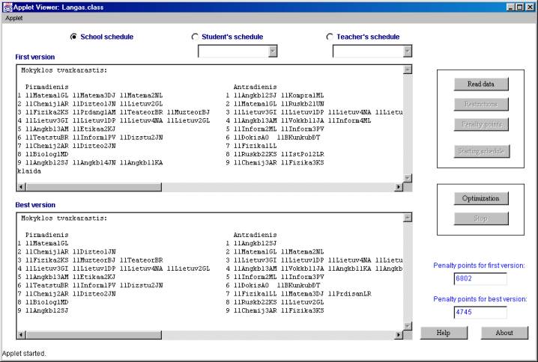Screen dimensions: 538x362
Task: Select the School schedule radio button
Action: pos(73,37)
